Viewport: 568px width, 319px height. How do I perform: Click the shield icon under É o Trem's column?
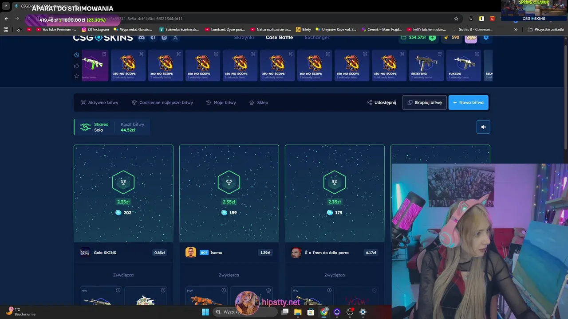374,291
